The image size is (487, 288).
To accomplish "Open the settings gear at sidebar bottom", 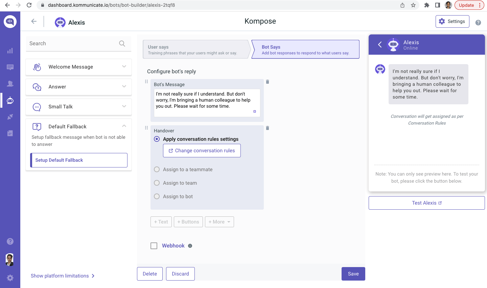I will coord(10,278).
